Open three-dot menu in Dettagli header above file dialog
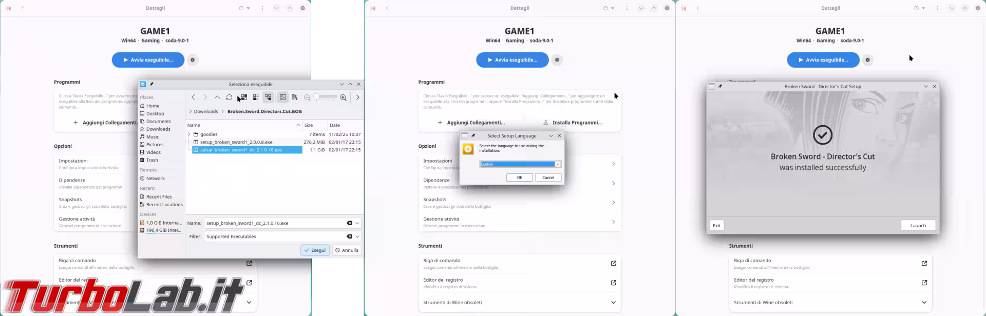986x316 pixels. (262, 8)
